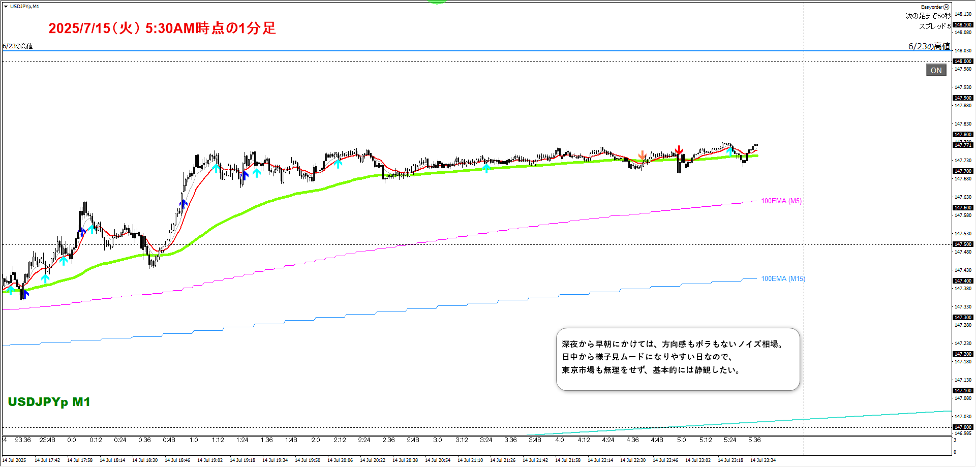Image resolution: width=976 pixels, height=467 pixels.
Task: Click the 14 Jul 17:42 date label
Action: [47, 460]
